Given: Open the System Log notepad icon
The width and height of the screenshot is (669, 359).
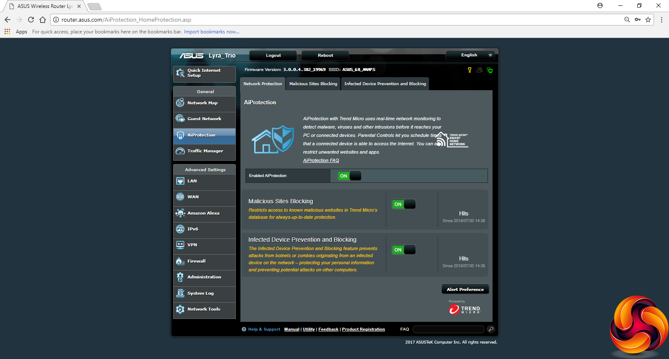Looking at the screenshot, I should [x=180, y=293].
